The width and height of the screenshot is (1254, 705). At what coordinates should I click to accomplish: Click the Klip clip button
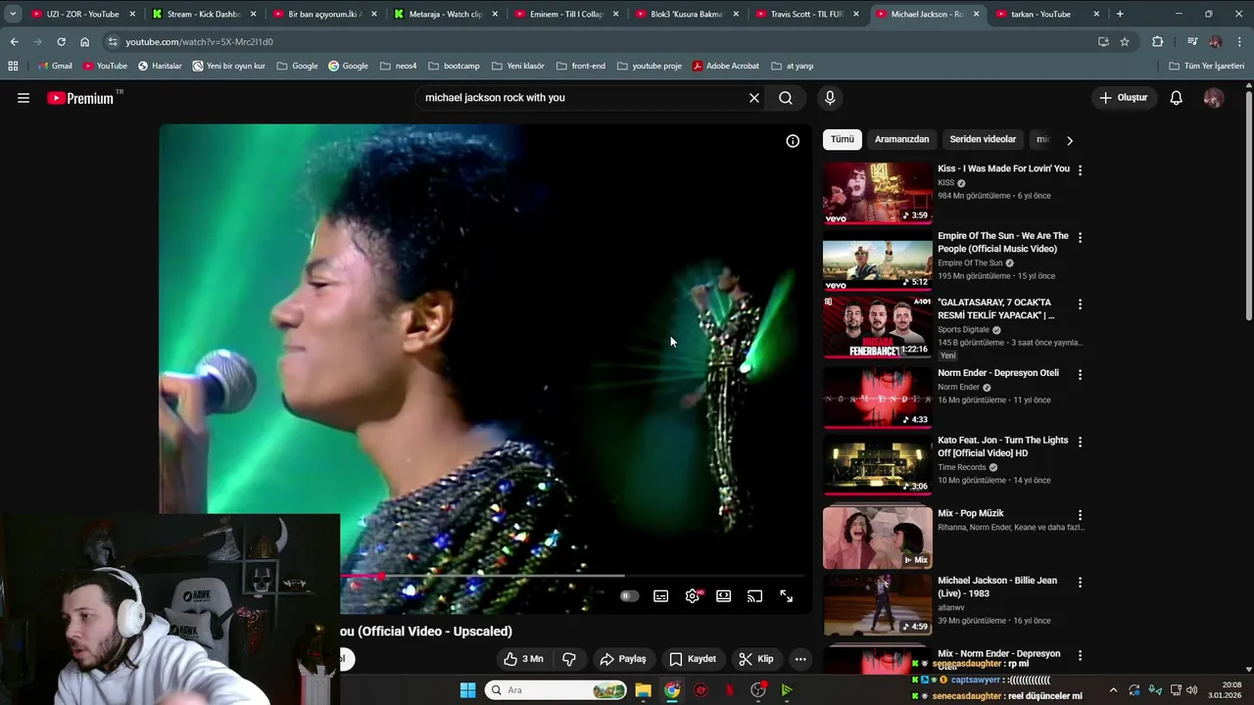(755, 659)
